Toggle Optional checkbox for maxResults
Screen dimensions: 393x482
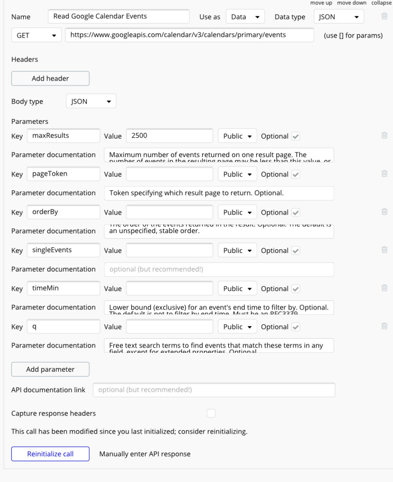click(x=295, y=136)
